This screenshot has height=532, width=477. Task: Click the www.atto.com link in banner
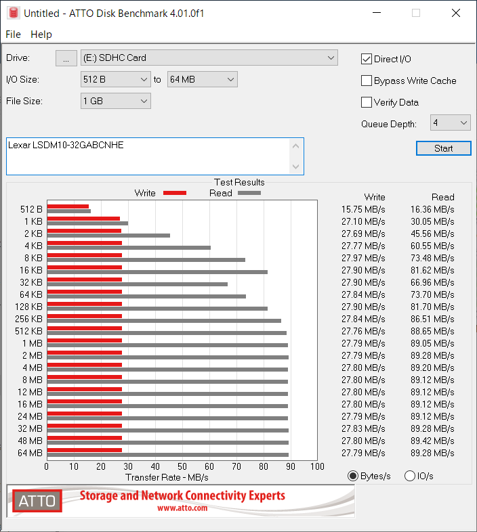pyautogui.click(x=182, y=508)
